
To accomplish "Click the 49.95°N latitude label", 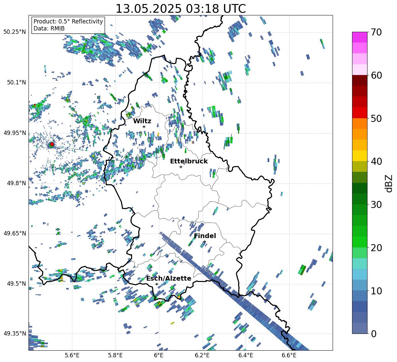I will (15, 133).
